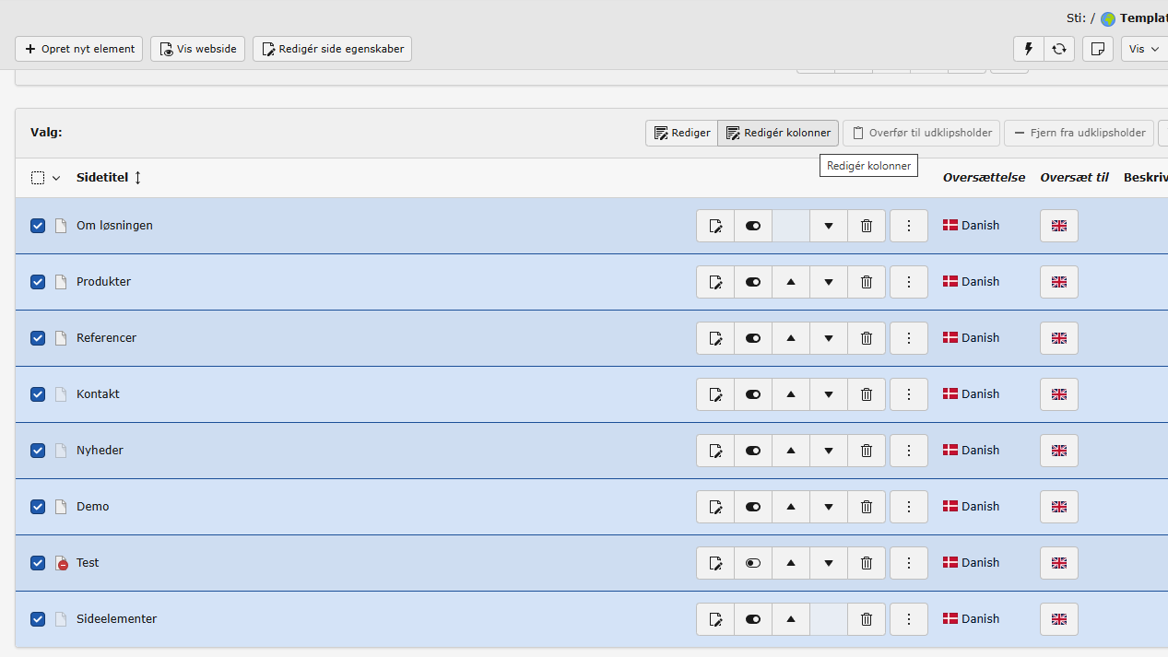Open the Kontakt page title link
The height and width of the screenshot is (657, 1168).
[98, 394]
